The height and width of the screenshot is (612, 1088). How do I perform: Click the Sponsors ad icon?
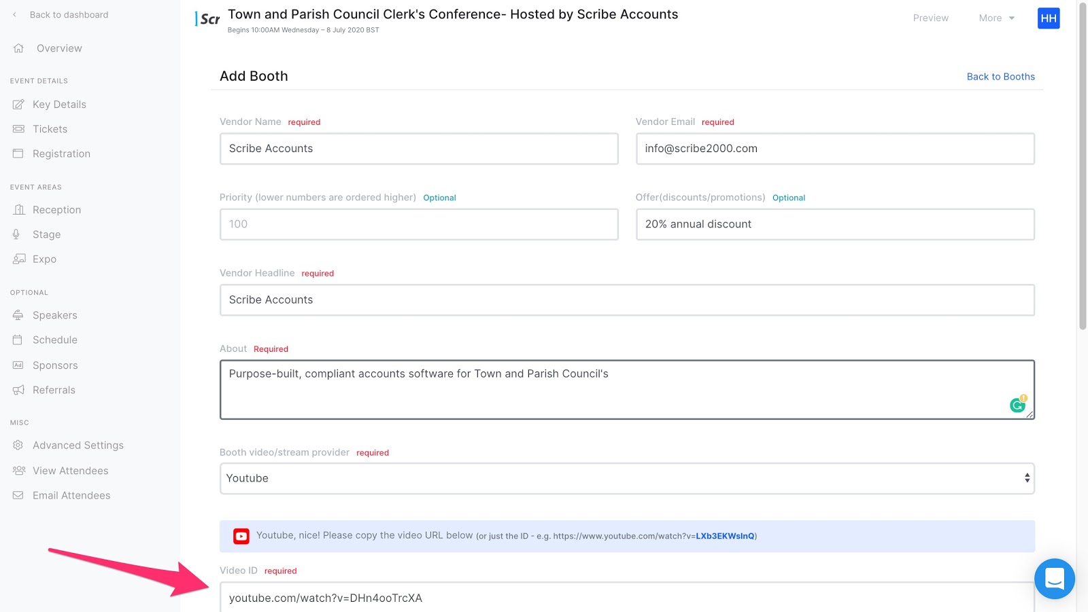(x=18, y=365)
